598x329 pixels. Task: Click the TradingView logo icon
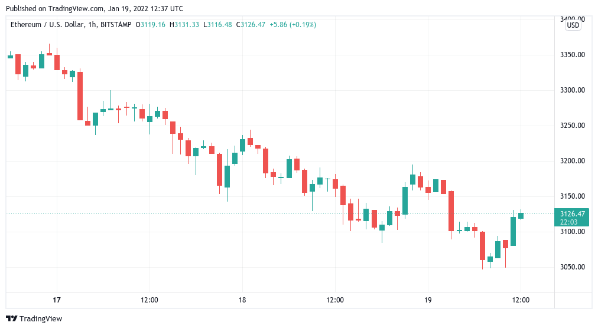[11, 319]
